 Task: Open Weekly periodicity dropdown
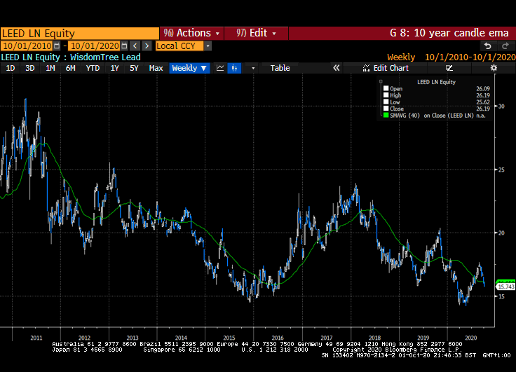[x=189, y=68]
